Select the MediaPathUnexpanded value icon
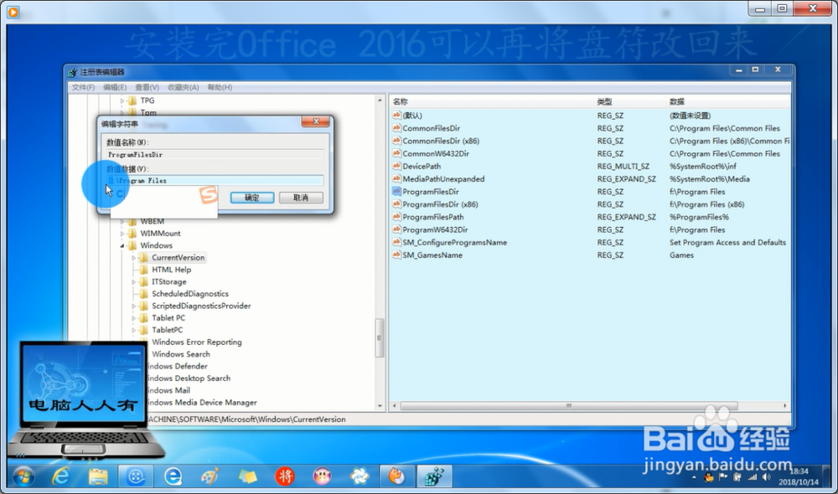Viewport: 838px width, 494px height. 396,178
